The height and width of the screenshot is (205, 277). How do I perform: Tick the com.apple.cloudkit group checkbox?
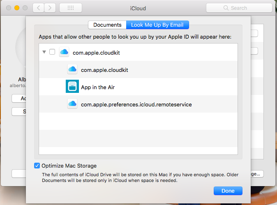(x=52, y=52)
